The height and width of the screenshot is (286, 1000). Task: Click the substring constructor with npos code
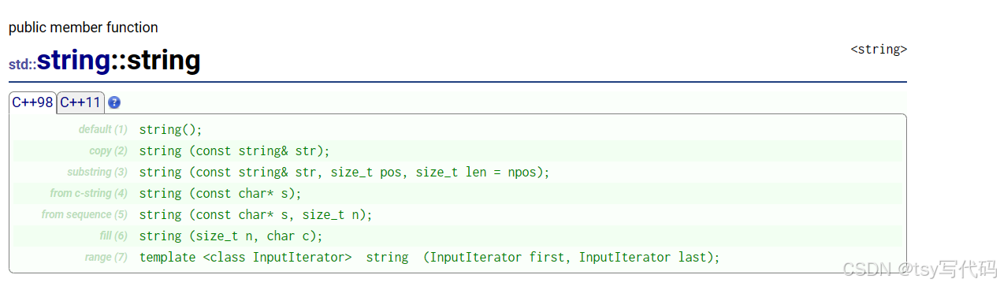click(344, 172)
